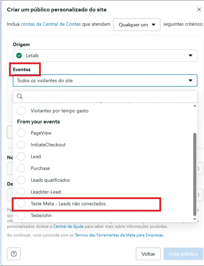Select the PageView event radio button
Screen dimensions: 204x266
[x=21, y=133]
